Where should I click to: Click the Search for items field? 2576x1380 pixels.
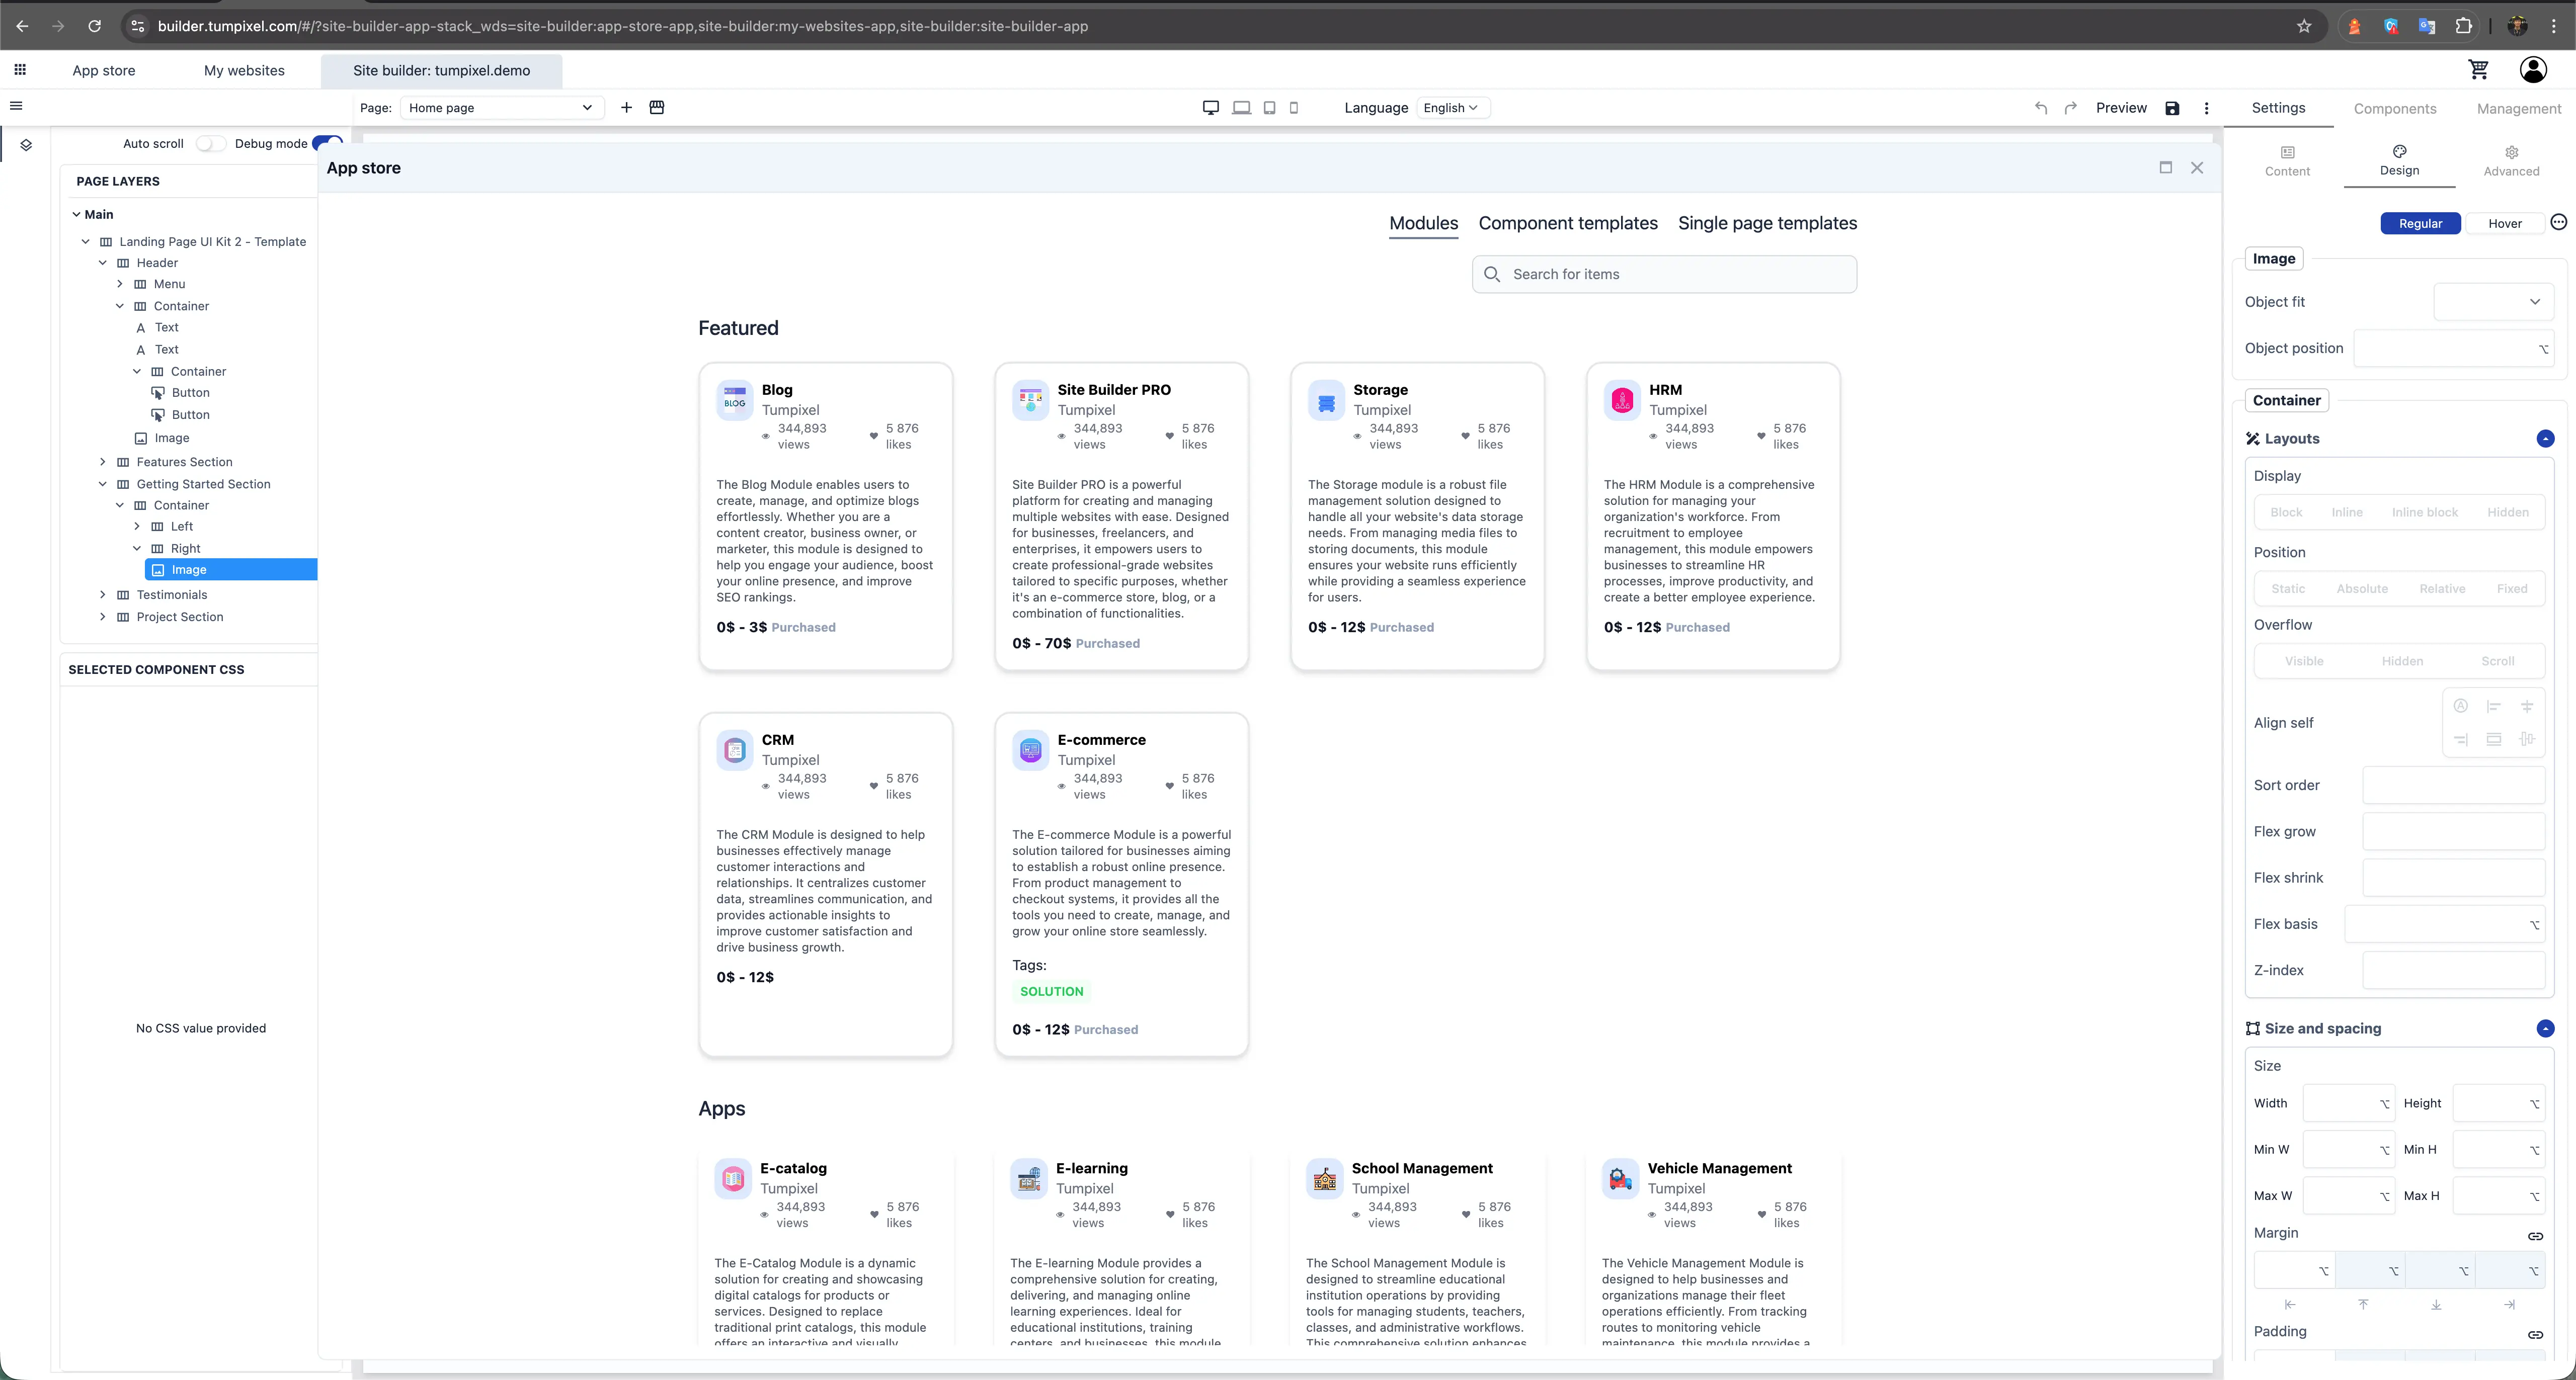tap(1664, 274)
